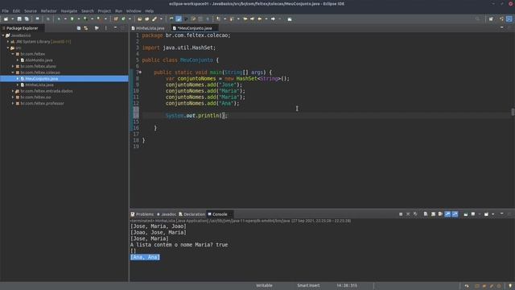This screenshot has width=515, height=290.
Task: Open the Navigate menu
Action: (69, 10)
